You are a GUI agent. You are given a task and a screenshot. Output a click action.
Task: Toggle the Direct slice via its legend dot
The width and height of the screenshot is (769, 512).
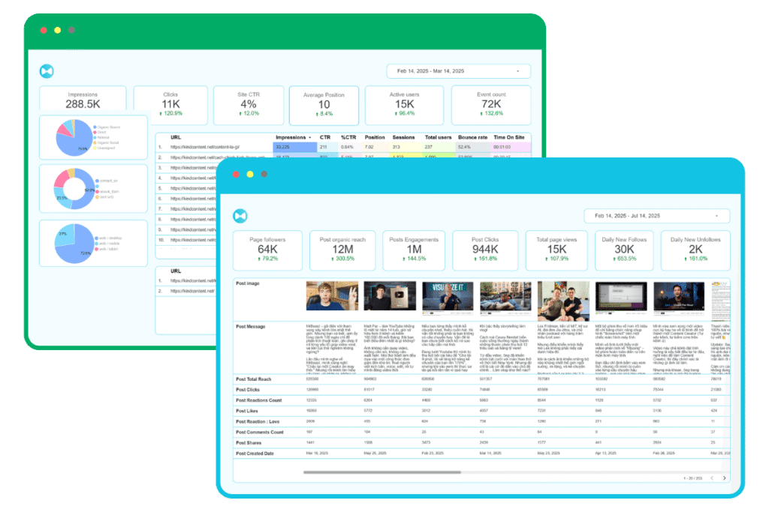click(x=95, y=132)
